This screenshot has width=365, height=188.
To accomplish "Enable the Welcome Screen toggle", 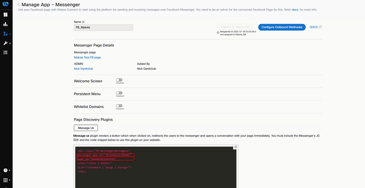I will coord(119,80).
